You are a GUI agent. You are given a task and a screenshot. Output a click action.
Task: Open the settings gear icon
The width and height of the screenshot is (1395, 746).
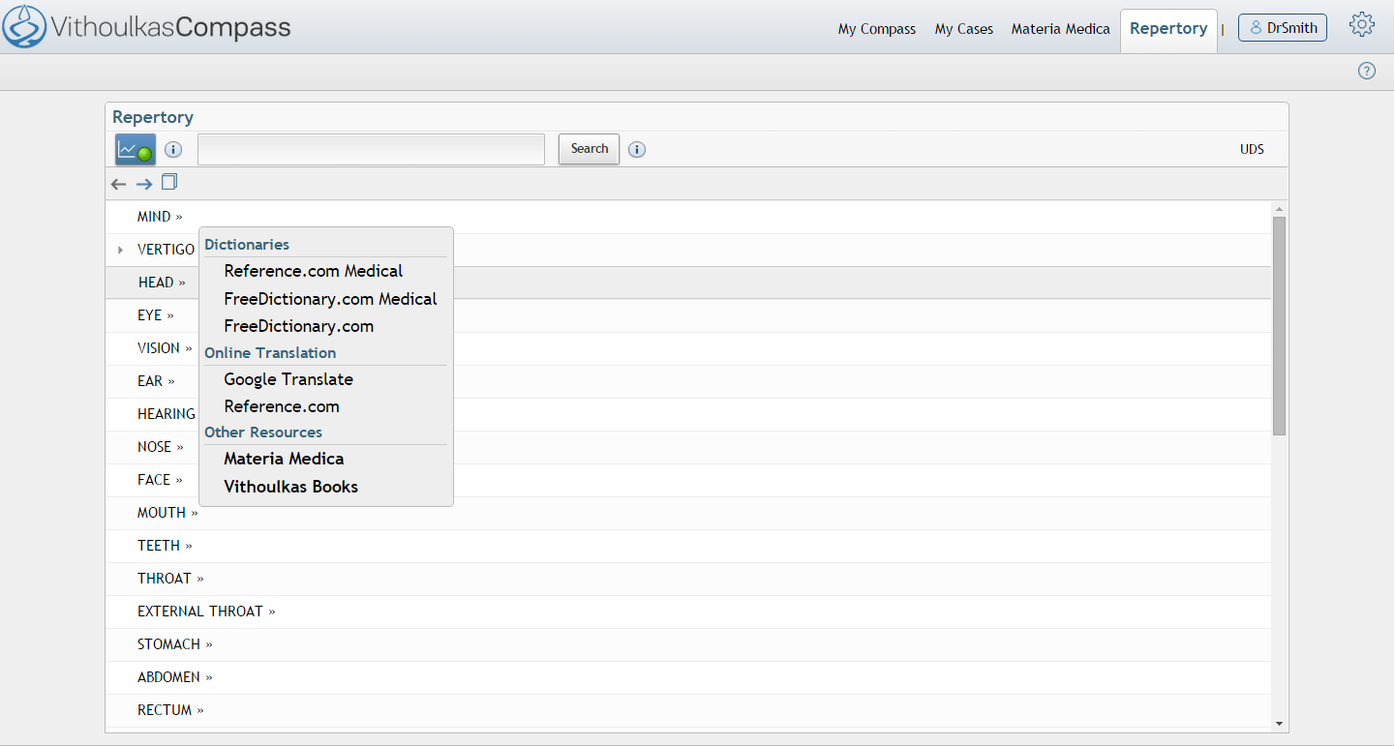click(1362, 26)
